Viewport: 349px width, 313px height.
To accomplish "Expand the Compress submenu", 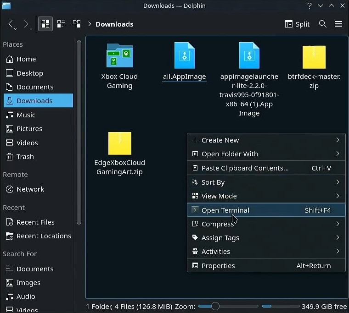I will 266,224.
